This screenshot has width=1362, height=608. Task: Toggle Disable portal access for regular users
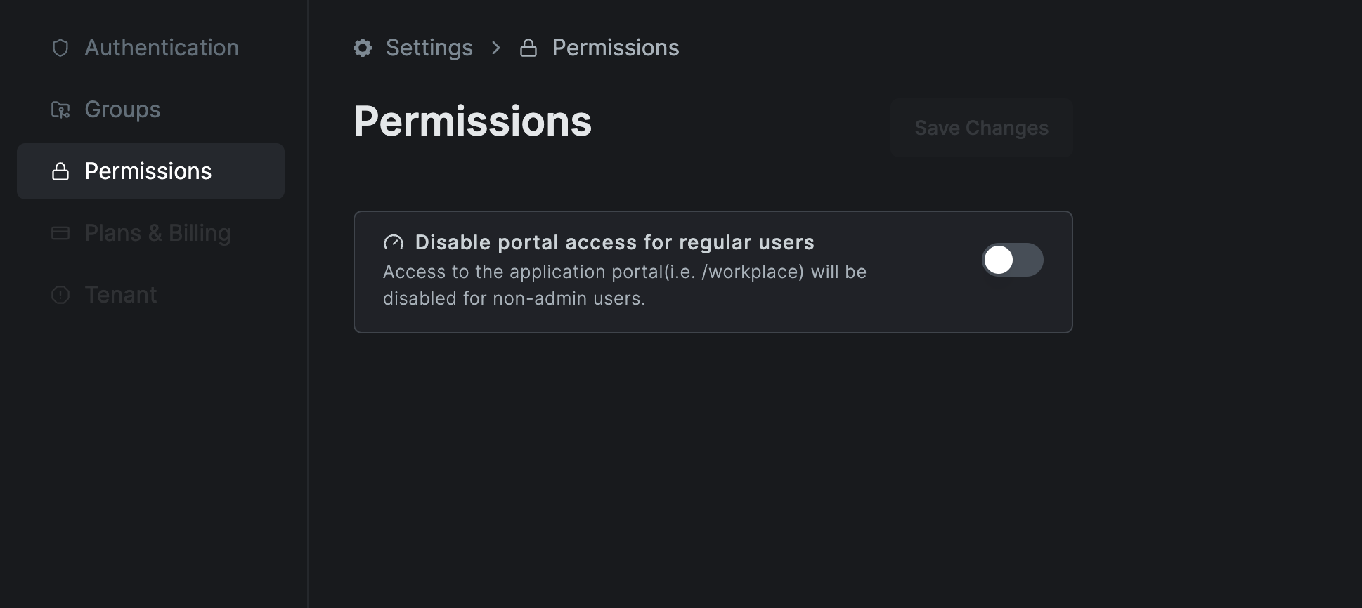pos(1012,260)
